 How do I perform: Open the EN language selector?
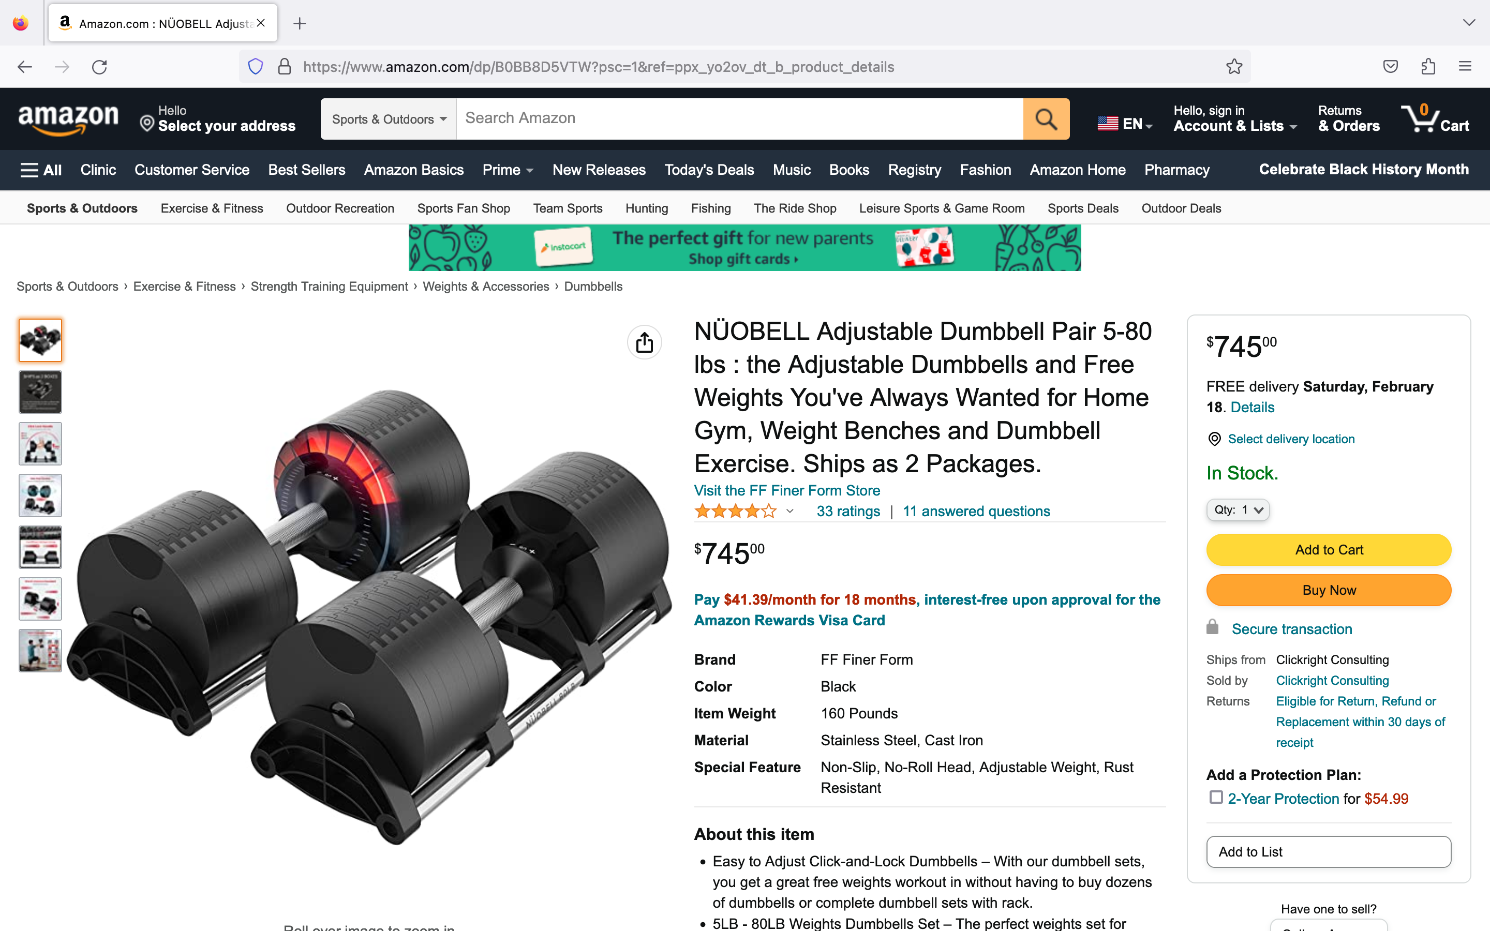pos(1125,124)
